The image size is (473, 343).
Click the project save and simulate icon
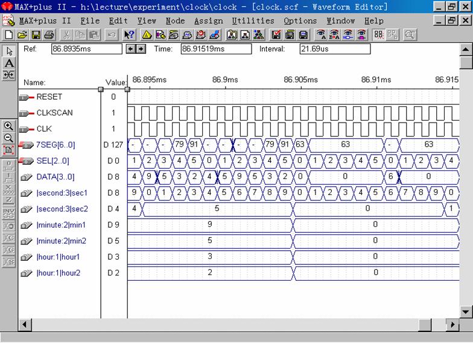(x=303, y=35)
